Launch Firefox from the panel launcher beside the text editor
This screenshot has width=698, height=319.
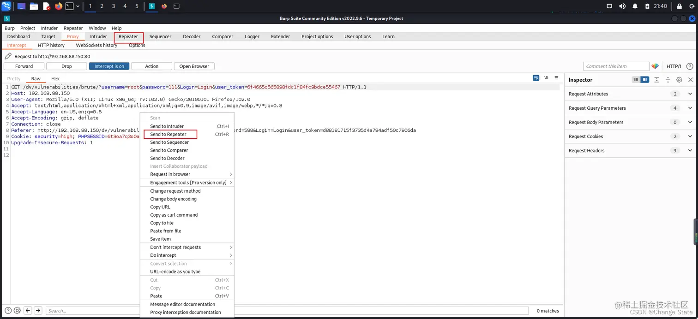tap(58, 6)
